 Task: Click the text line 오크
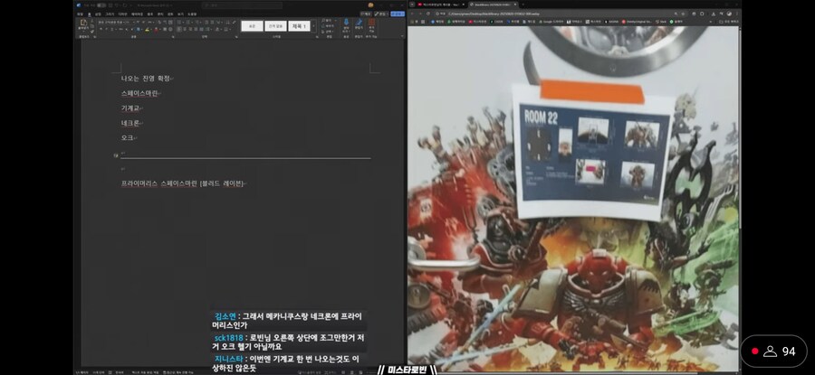point(127,137)
